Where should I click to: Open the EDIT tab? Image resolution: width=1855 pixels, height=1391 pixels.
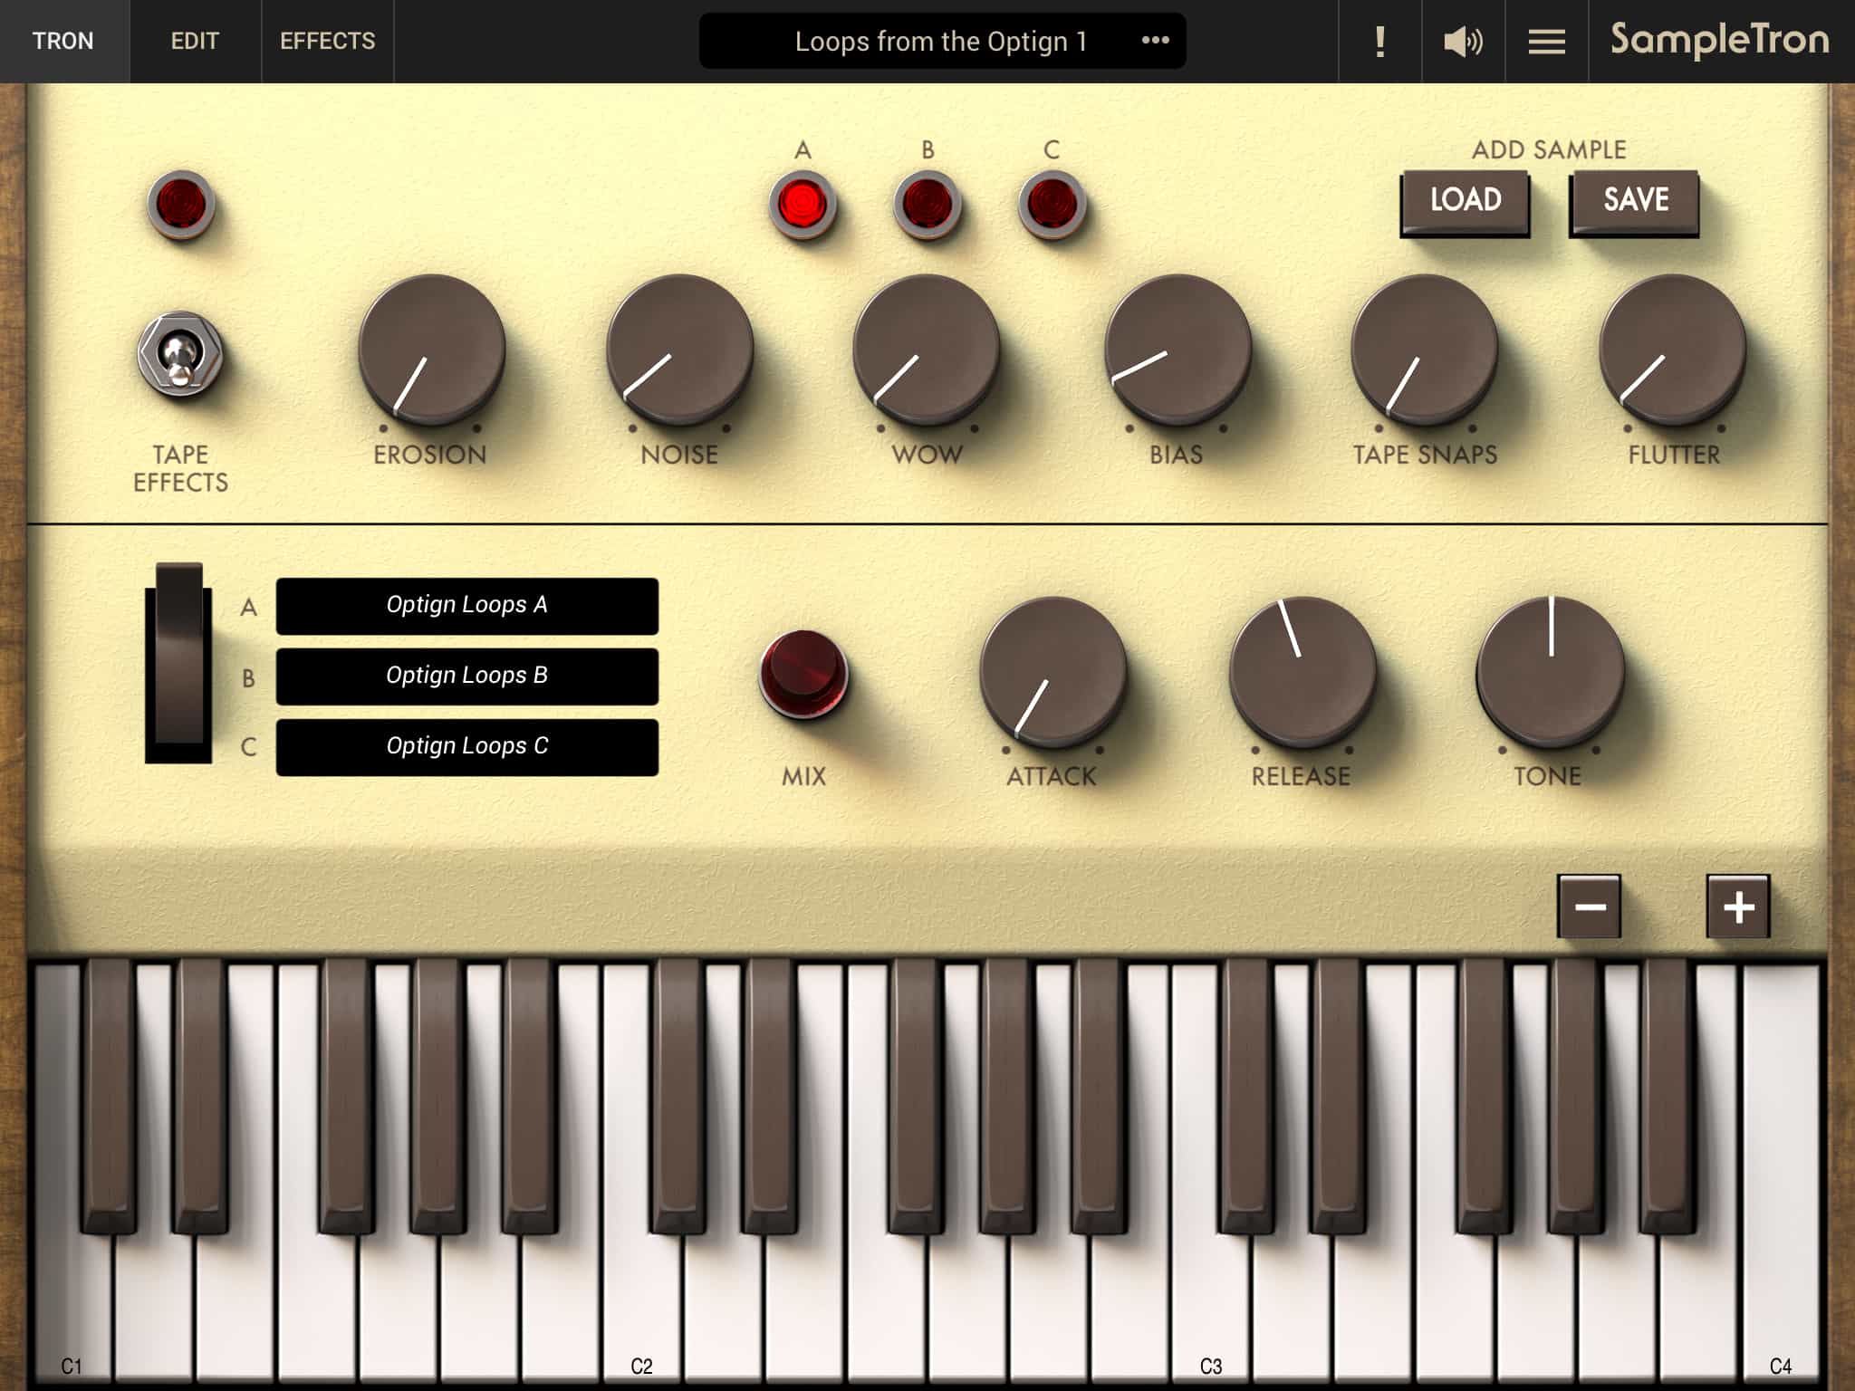(x=195, y=41)
